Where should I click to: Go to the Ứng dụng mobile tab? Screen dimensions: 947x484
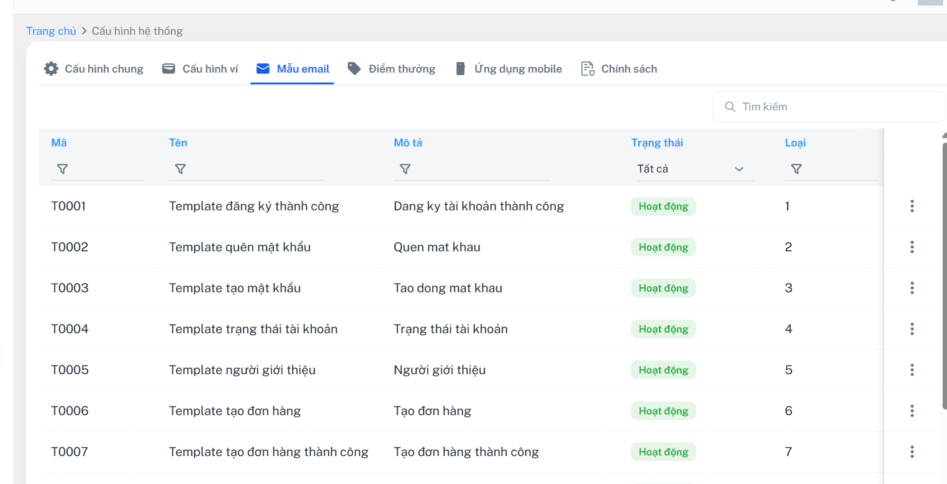pyautogui.click(x=508, y=69)
